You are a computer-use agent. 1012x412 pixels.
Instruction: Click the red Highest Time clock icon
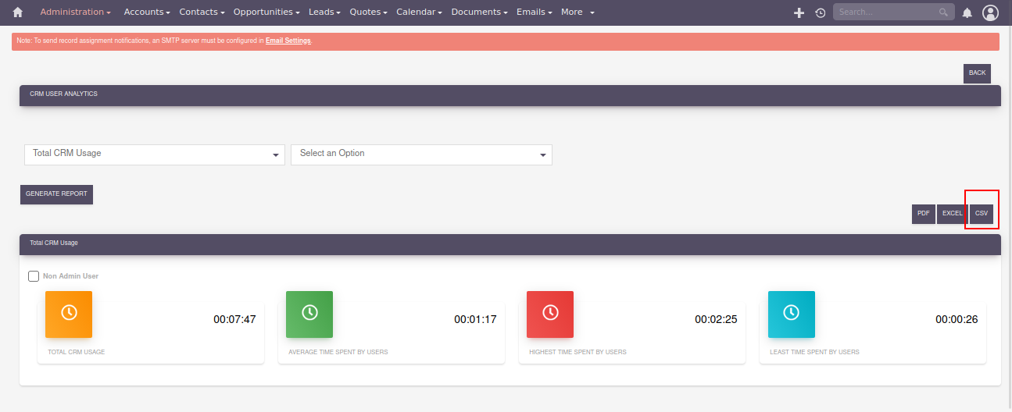click(550, 314)
